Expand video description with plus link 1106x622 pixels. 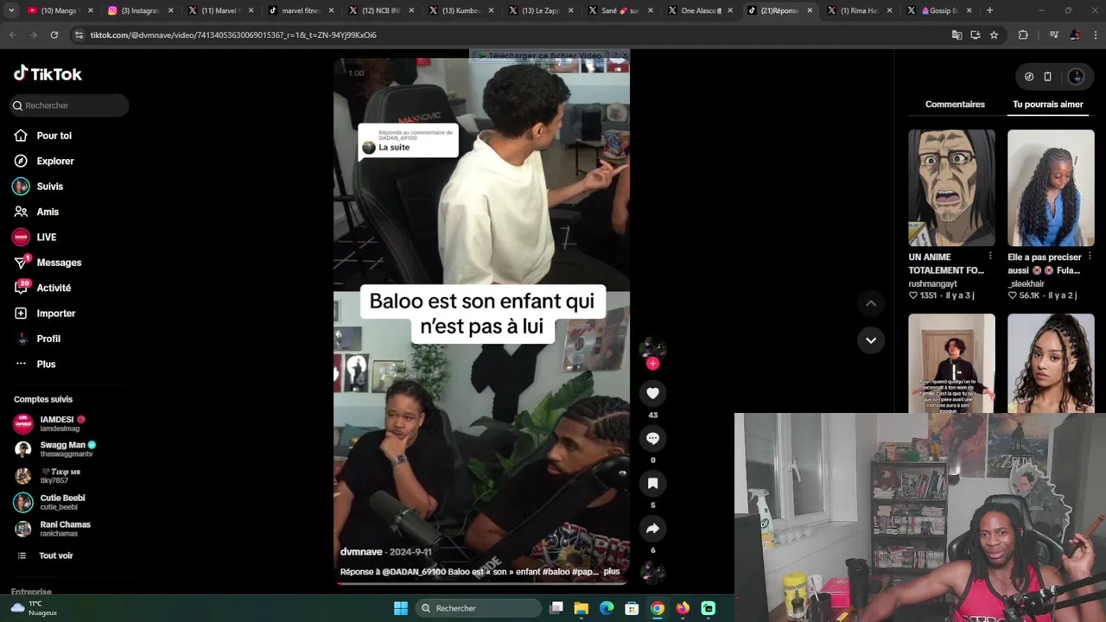[x=612, y=571]
